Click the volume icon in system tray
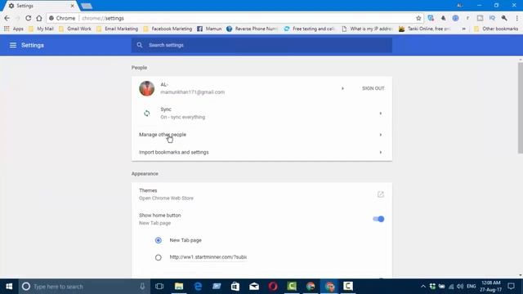Screen dimensions: 523x294 click(460, 287)
